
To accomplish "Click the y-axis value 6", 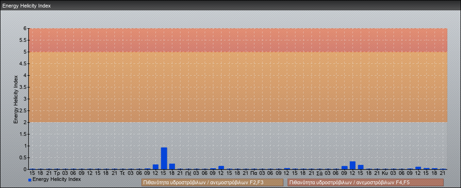I will pyautogui.click(x=25, y=29).
